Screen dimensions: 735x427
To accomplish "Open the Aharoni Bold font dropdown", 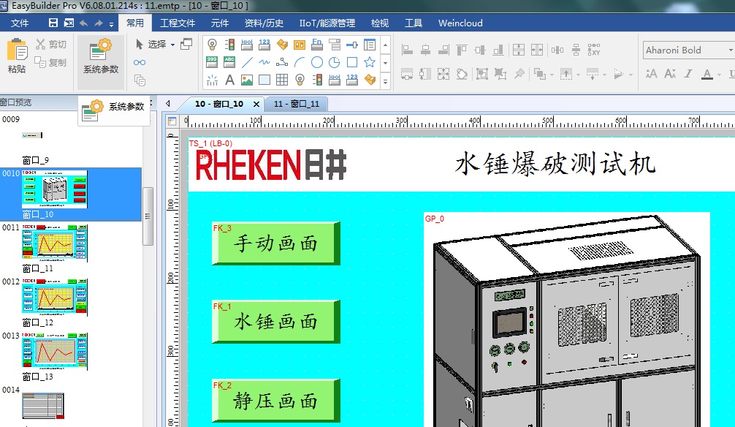I will [729, 50].
